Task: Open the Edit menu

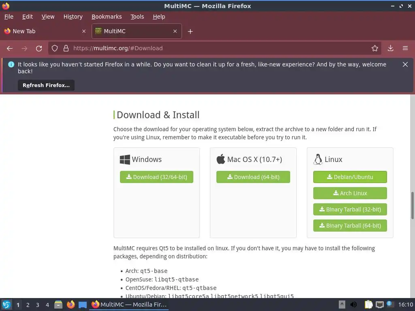Action: click(28, 17)
